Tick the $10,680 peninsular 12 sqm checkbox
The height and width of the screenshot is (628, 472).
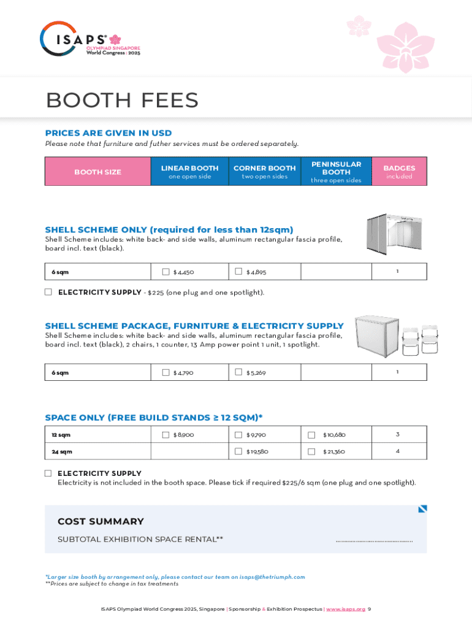click(311, 435)
